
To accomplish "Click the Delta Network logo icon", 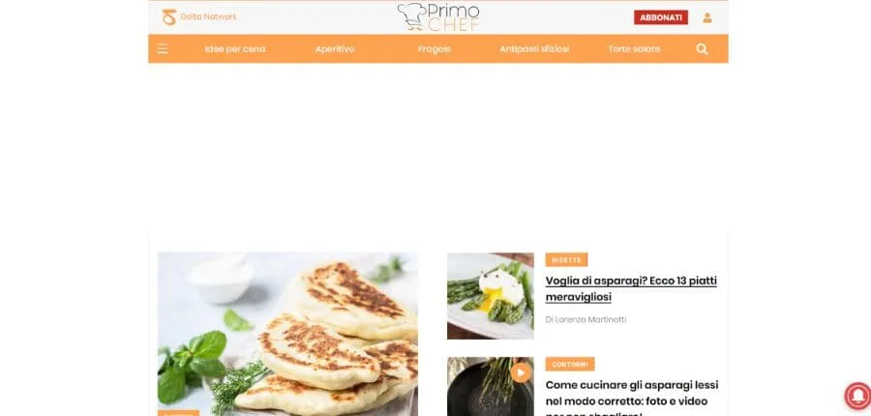I will point(168,17).
